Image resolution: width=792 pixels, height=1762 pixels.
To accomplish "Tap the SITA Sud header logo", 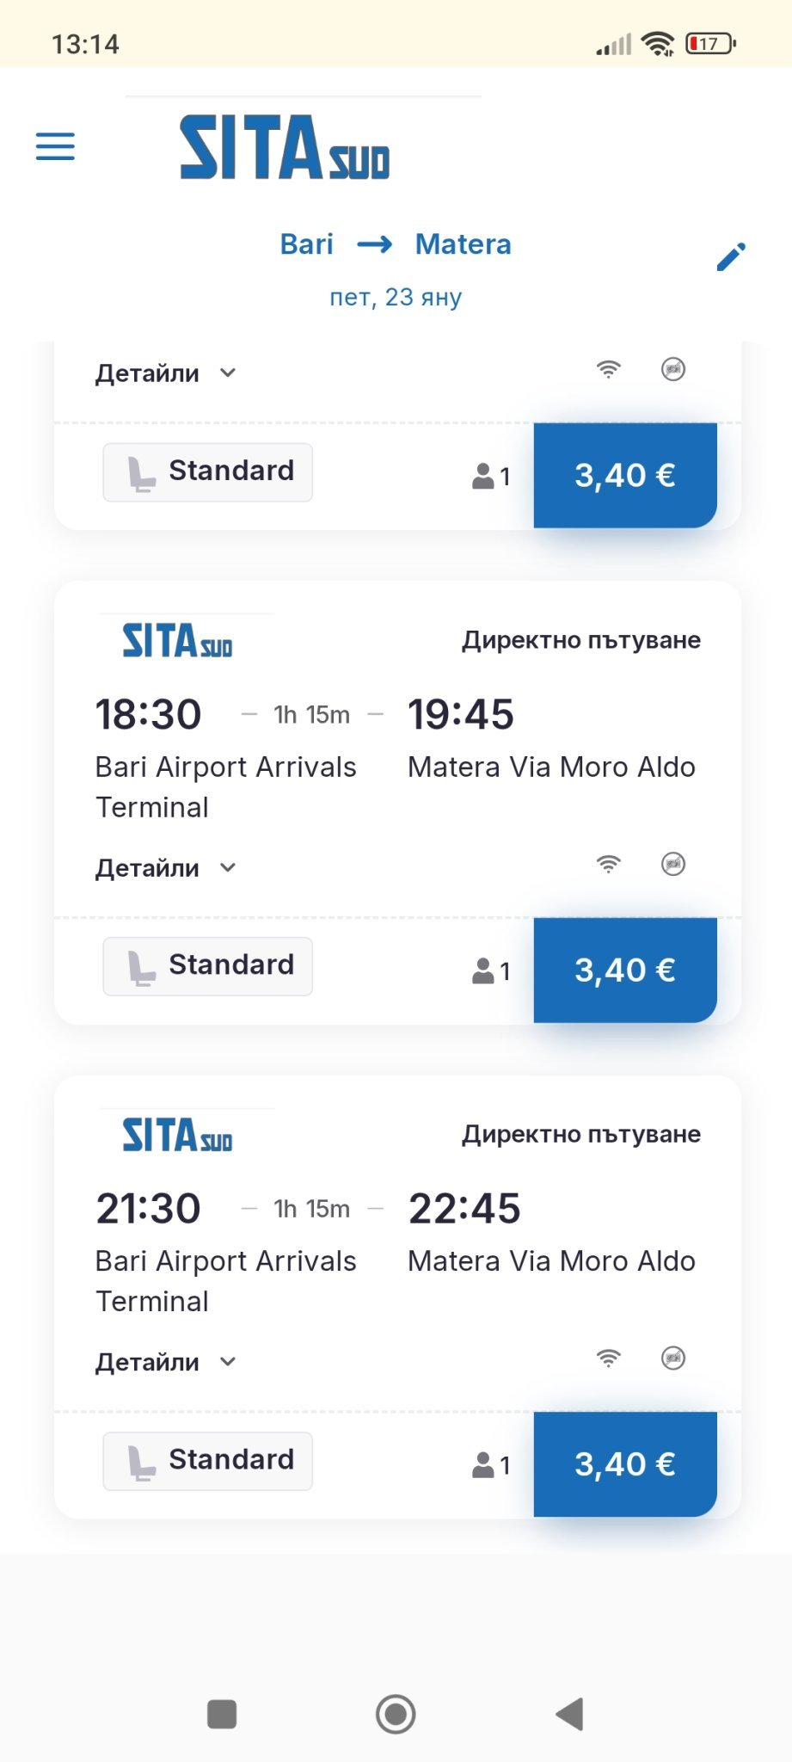I will (285, 148).
